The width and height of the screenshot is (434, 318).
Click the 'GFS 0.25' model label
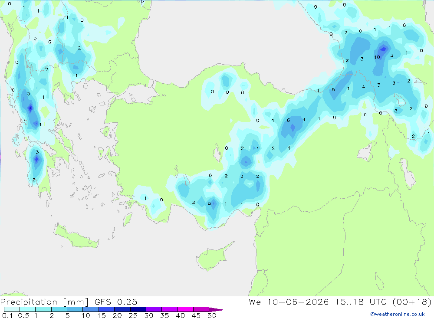pos(116,302)
